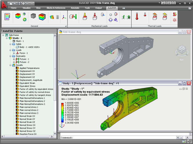Open the Blocks & References tab
The height and width of the screenshot is (144, 193).
tap(56, 8)
